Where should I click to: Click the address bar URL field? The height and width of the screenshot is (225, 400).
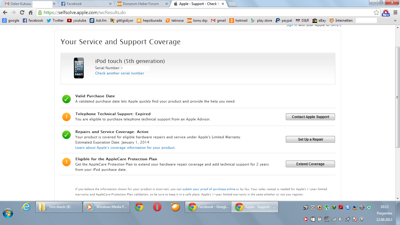coord(205,13)
